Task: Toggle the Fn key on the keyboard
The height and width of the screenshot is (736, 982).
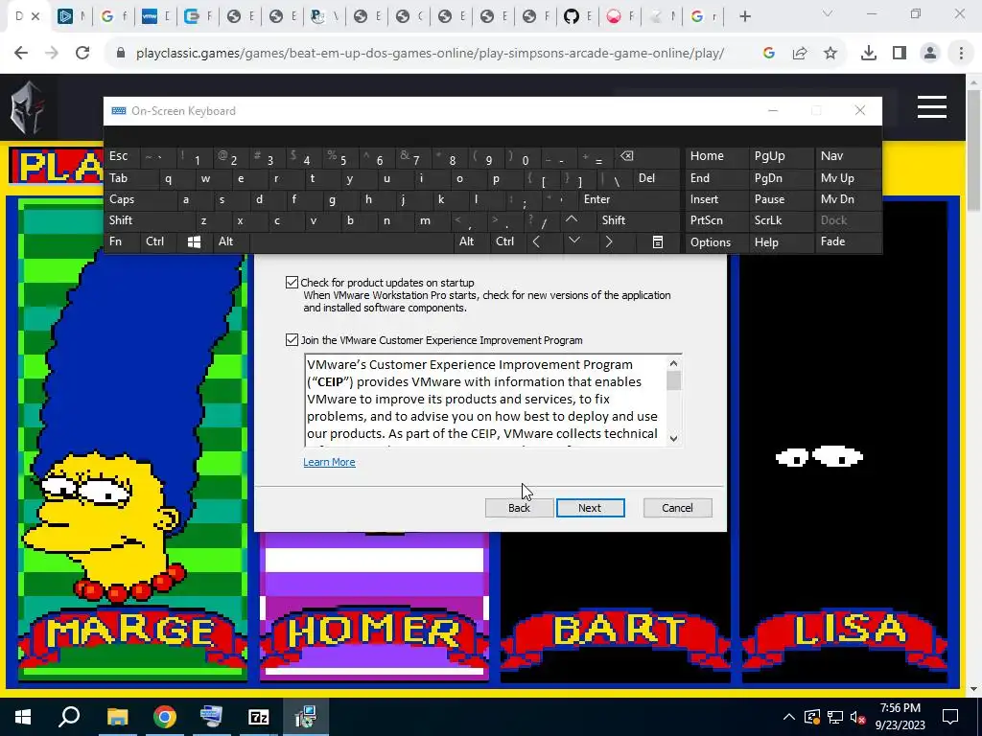Action: 122,241
